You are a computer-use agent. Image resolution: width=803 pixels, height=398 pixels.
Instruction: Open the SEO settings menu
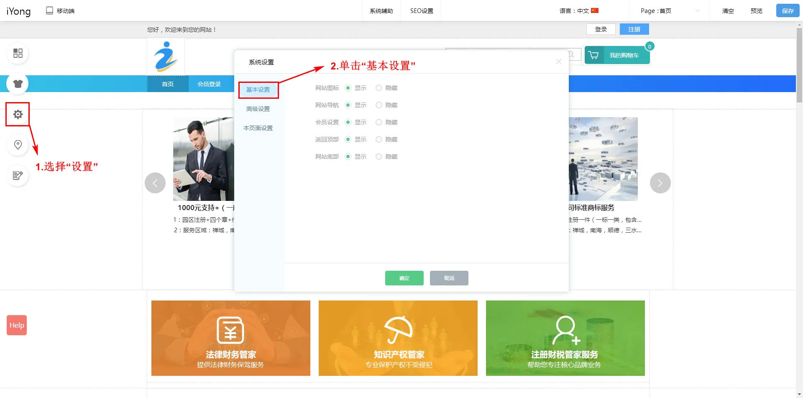[x=421, y=11]
